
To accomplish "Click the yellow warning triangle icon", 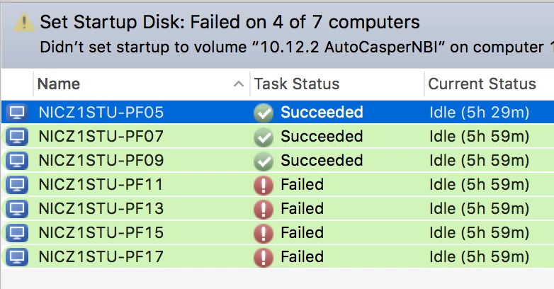I will (x=24, y=23).
